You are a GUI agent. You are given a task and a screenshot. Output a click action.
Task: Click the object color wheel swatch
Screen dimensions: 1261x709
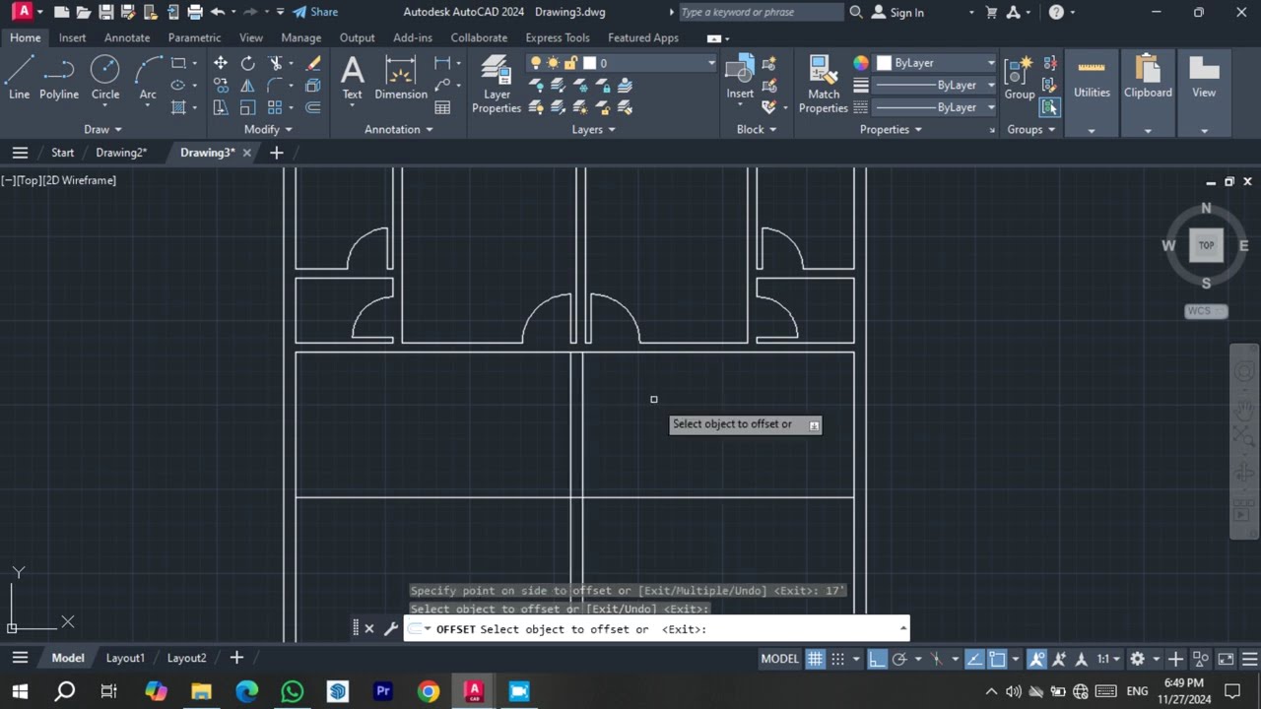pyautogui.click(x=861, y=63)
